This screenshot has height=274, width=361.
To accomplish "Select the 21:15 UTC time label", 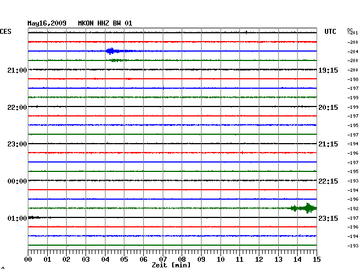I will (328, 144).
